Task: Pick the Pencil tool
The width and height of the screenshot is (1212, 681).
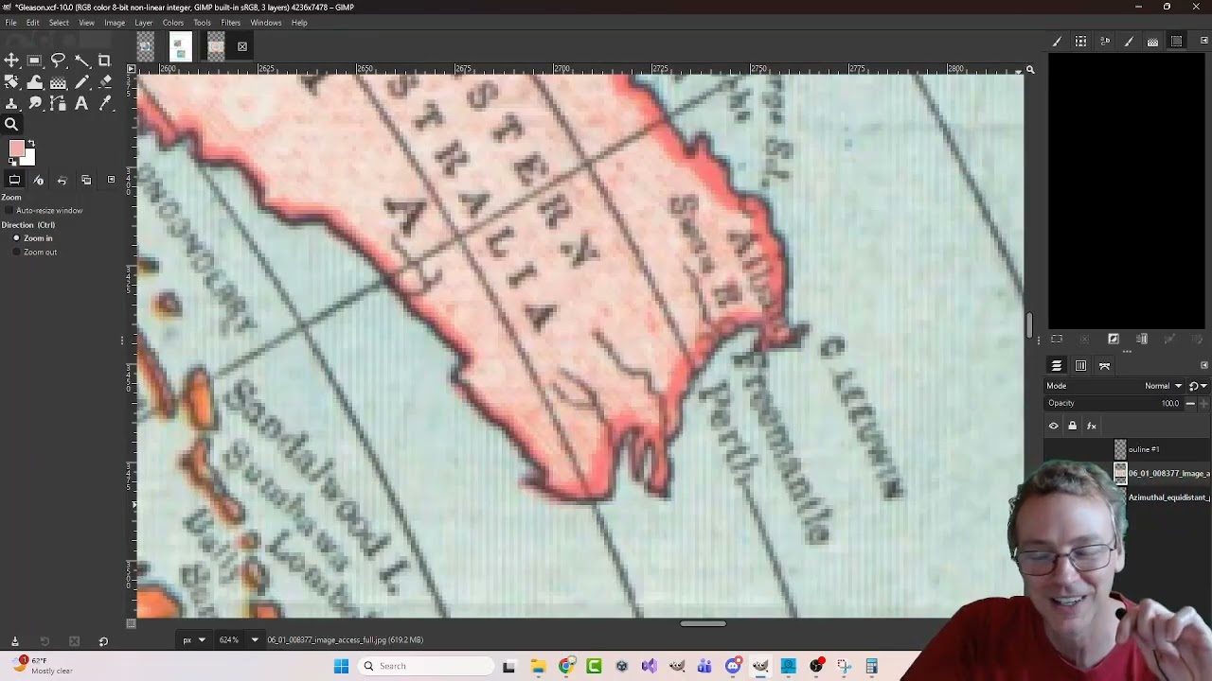Action: pos(81,82)
